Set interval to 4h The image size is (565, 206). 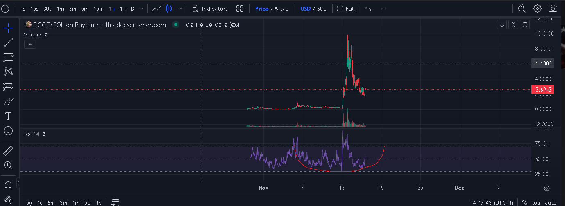(123, 8)
